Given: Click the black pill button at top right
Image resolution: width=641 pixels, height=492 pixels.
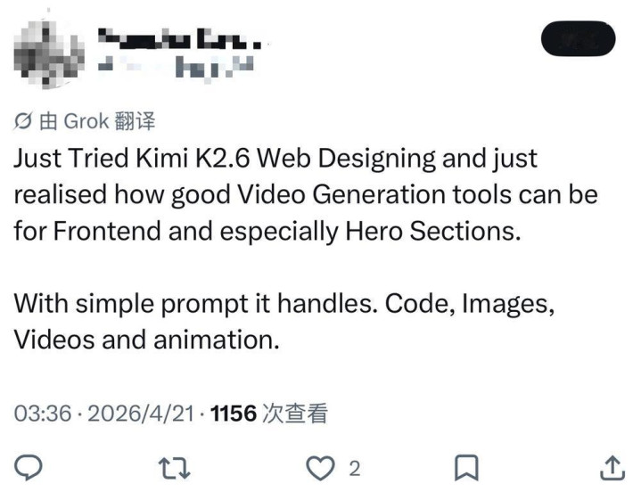Looking at the screenshot, I should click(578, 39).
